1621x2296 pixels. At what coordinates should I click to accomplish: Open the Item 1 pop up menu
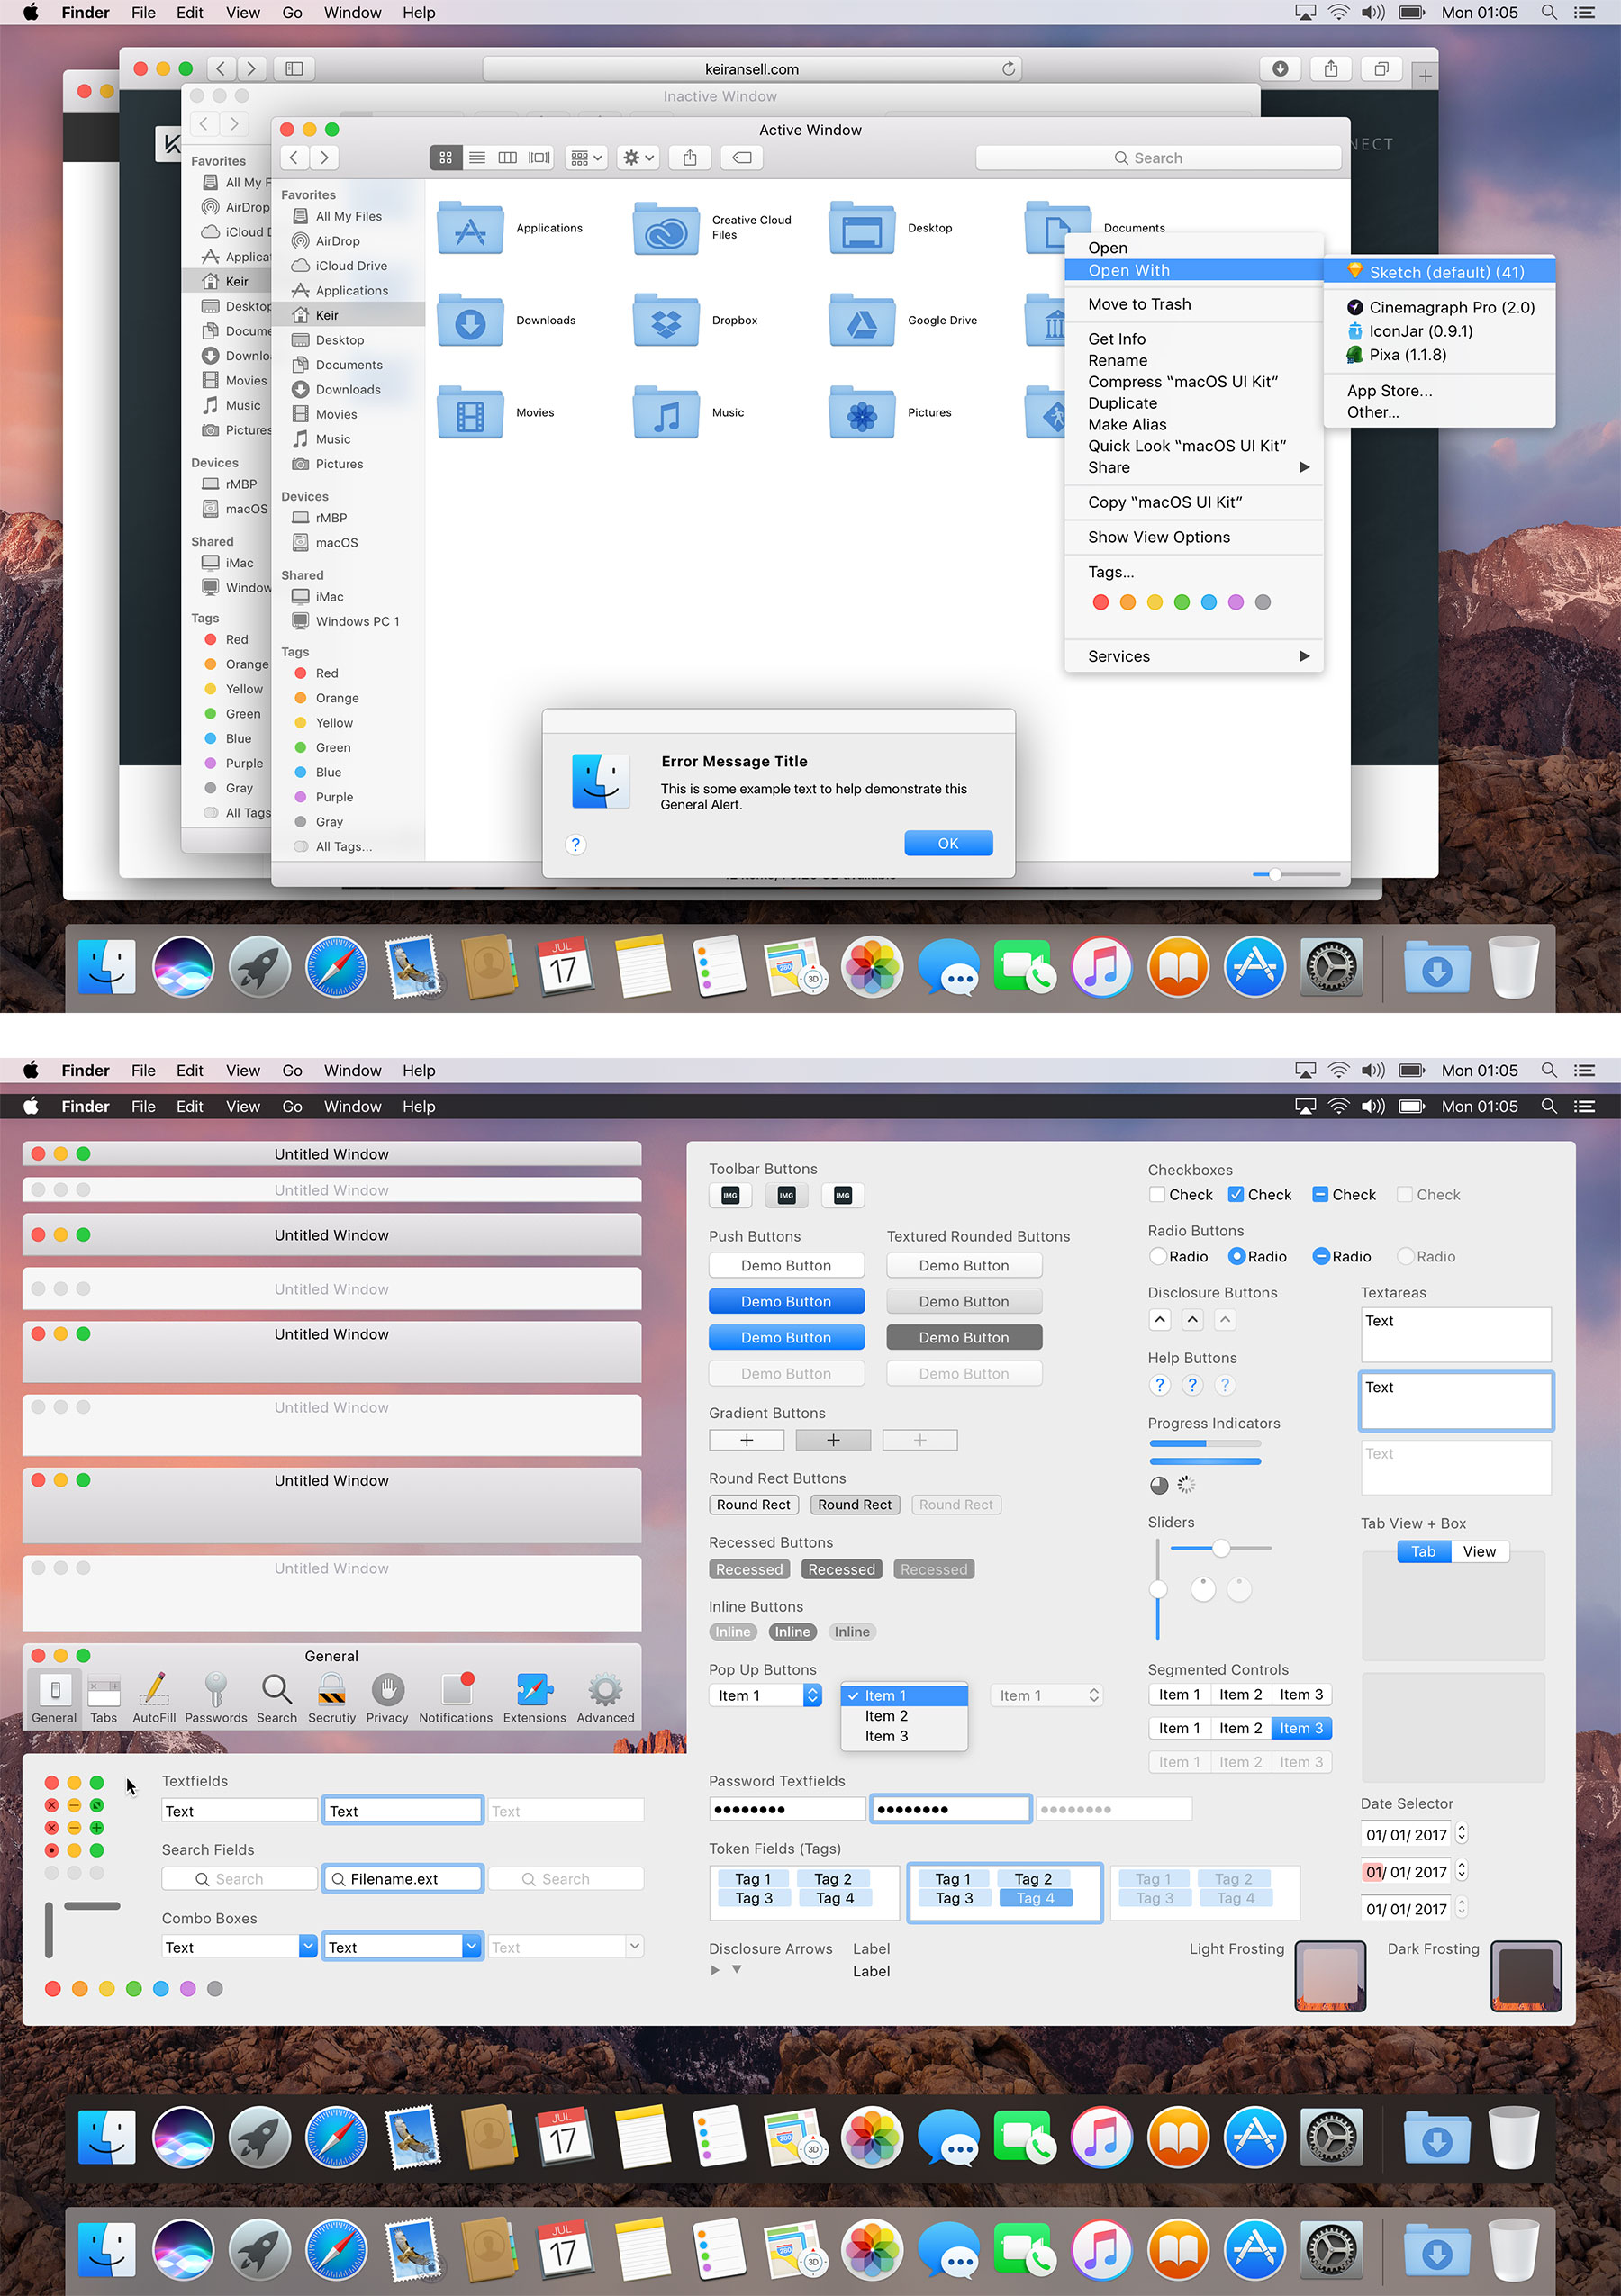point(765,1695)
